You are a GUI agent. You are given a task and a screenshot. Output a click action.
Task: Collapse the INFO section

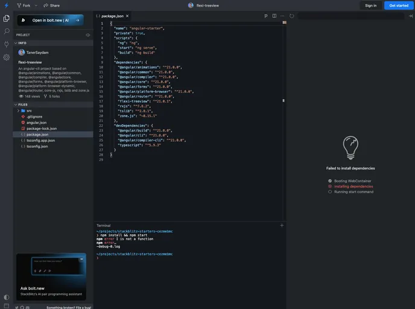tap(18, 43)
